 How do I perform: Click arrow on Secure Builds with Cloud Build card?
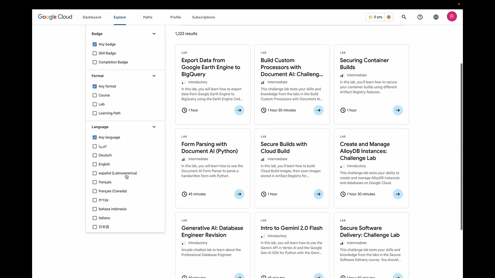pos(318,194)
